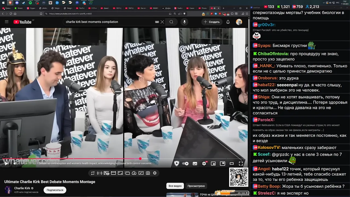Open the Charlie Kirk channel name link
This screenshot has height=197, width=350.
click(x=22, y=188)
